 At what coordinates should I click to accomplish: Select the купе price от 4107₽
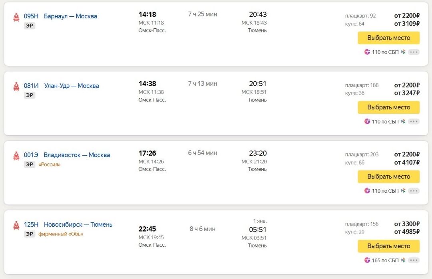pyautogui.click(x=407, y=162)
